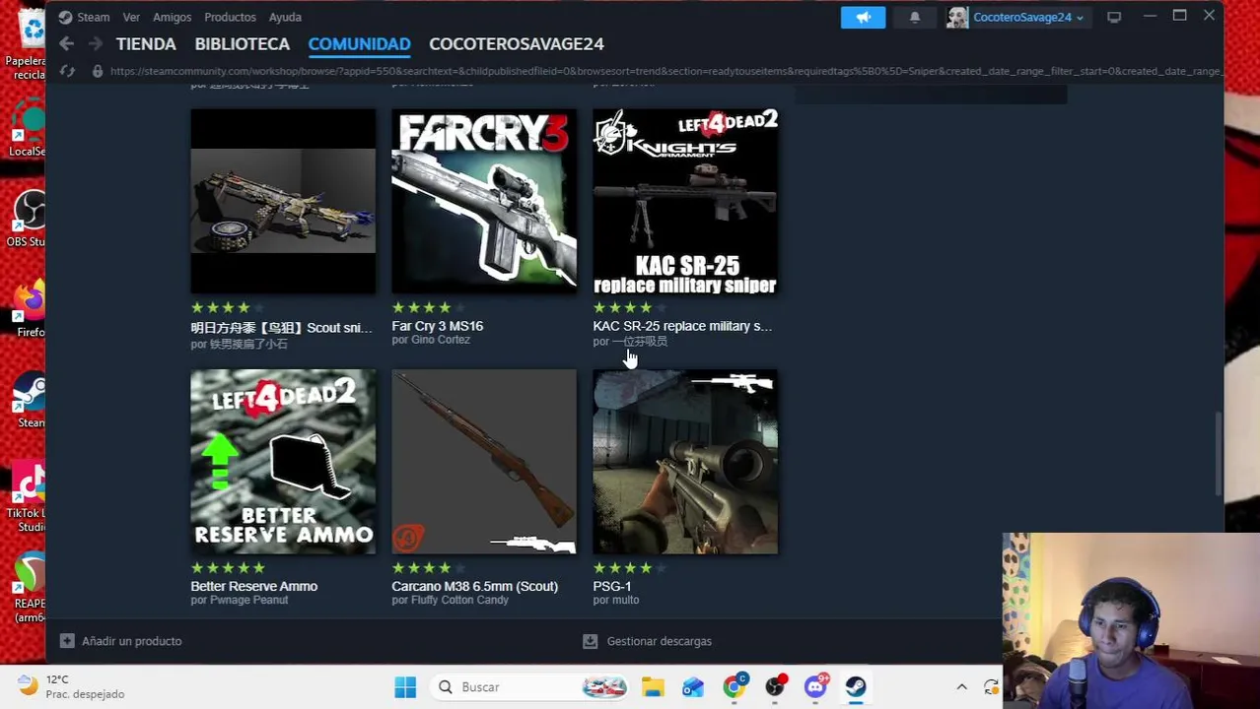Click the Far Cry 3 MS16 thumbnail
The height and width of the screenshot is (709, 1260).
click(484, 201)
